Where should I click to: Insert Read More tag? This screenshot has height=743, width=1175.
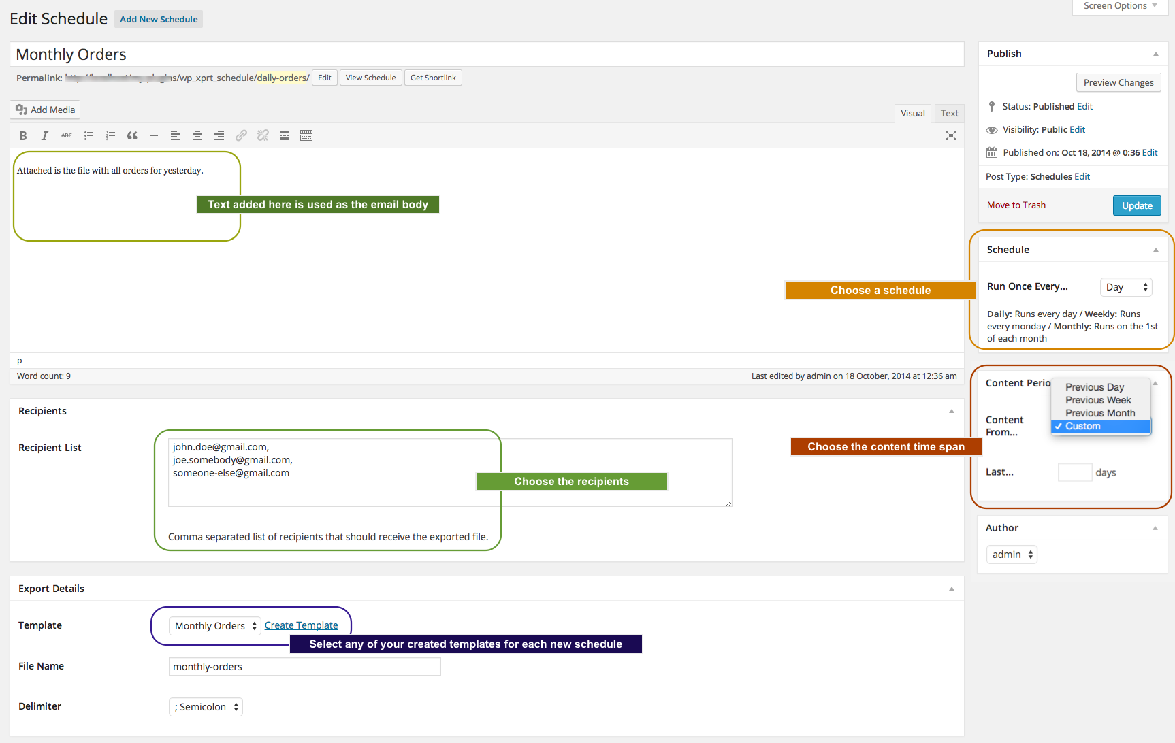pyautogui.click(x=285, y=135)
